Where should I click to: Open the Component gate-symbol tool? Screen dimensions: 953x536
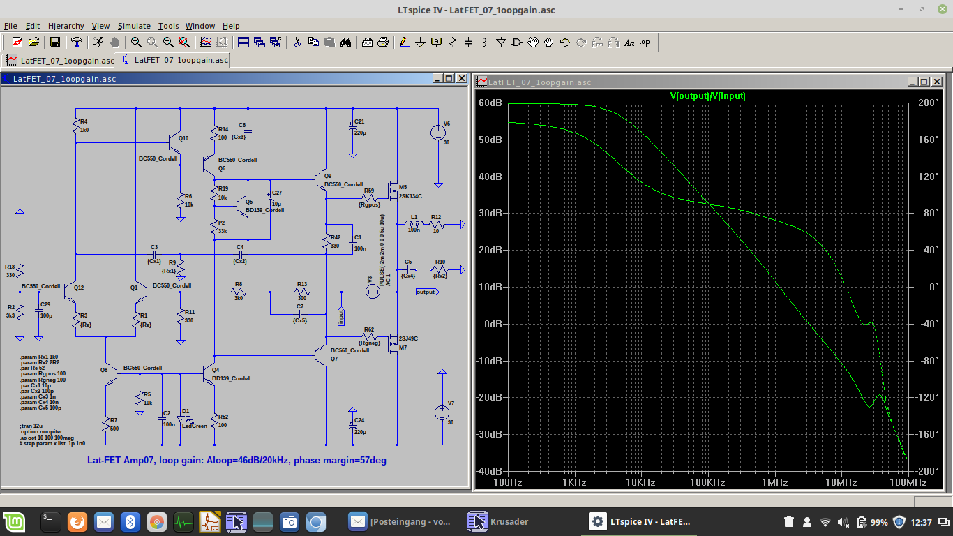click(517, 43)
